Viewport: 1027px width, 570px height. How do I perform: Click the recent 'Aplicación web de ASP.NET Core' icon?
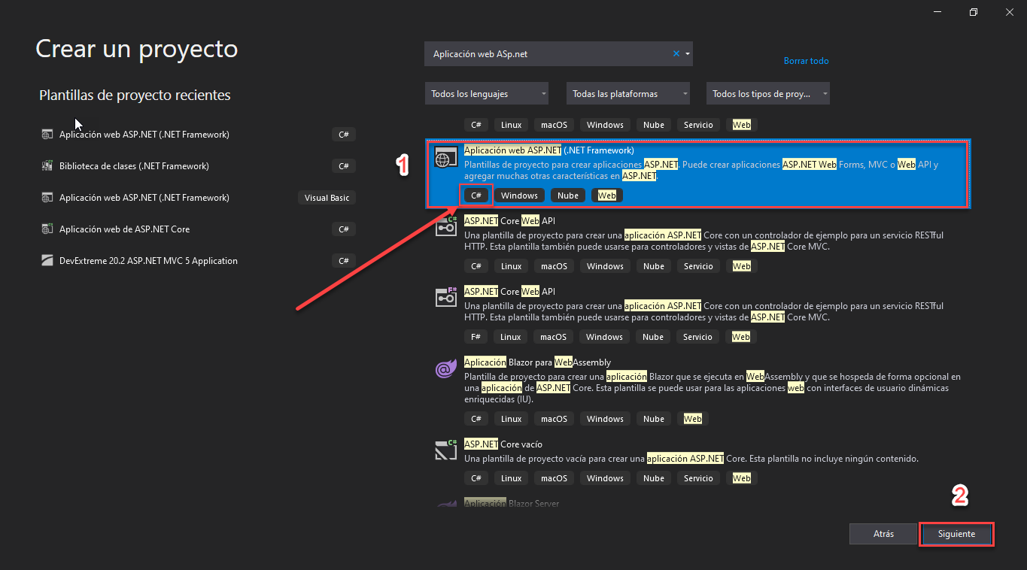point(47,229)
